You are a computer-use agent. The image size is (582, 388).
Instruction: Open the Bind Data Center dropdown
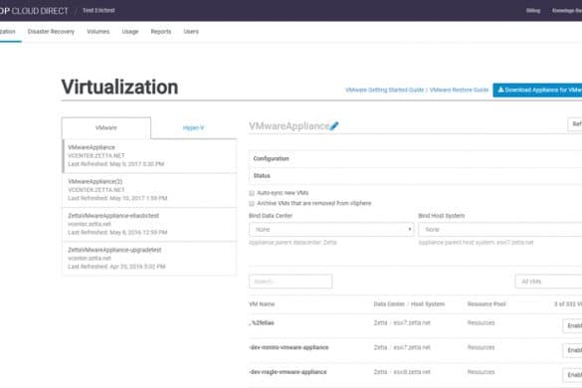click(331, 230)
